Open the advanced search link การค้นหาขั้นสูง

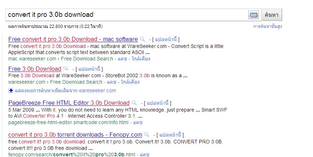267,26
